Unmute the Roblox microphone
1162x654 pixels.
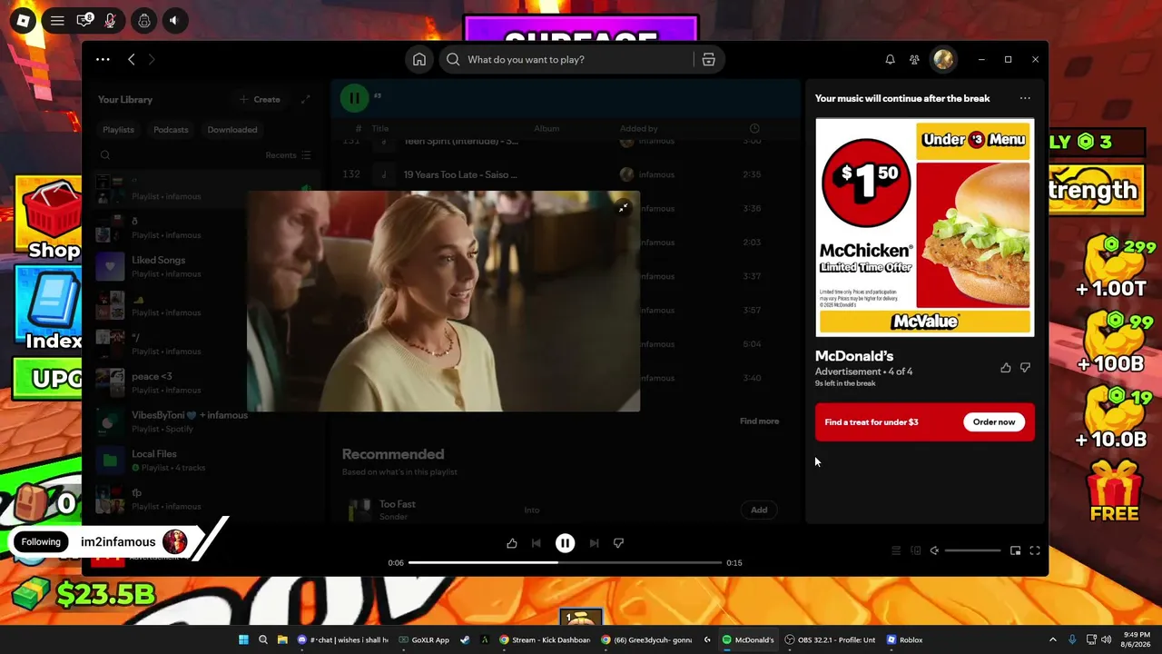point(111,20)
